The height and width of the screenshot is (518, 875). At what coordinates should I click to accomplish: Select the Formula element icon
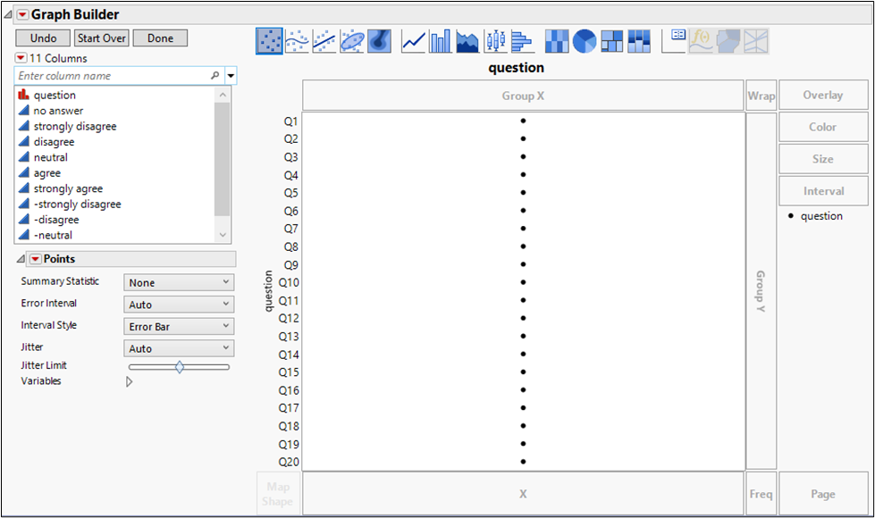tap(701, 41)
